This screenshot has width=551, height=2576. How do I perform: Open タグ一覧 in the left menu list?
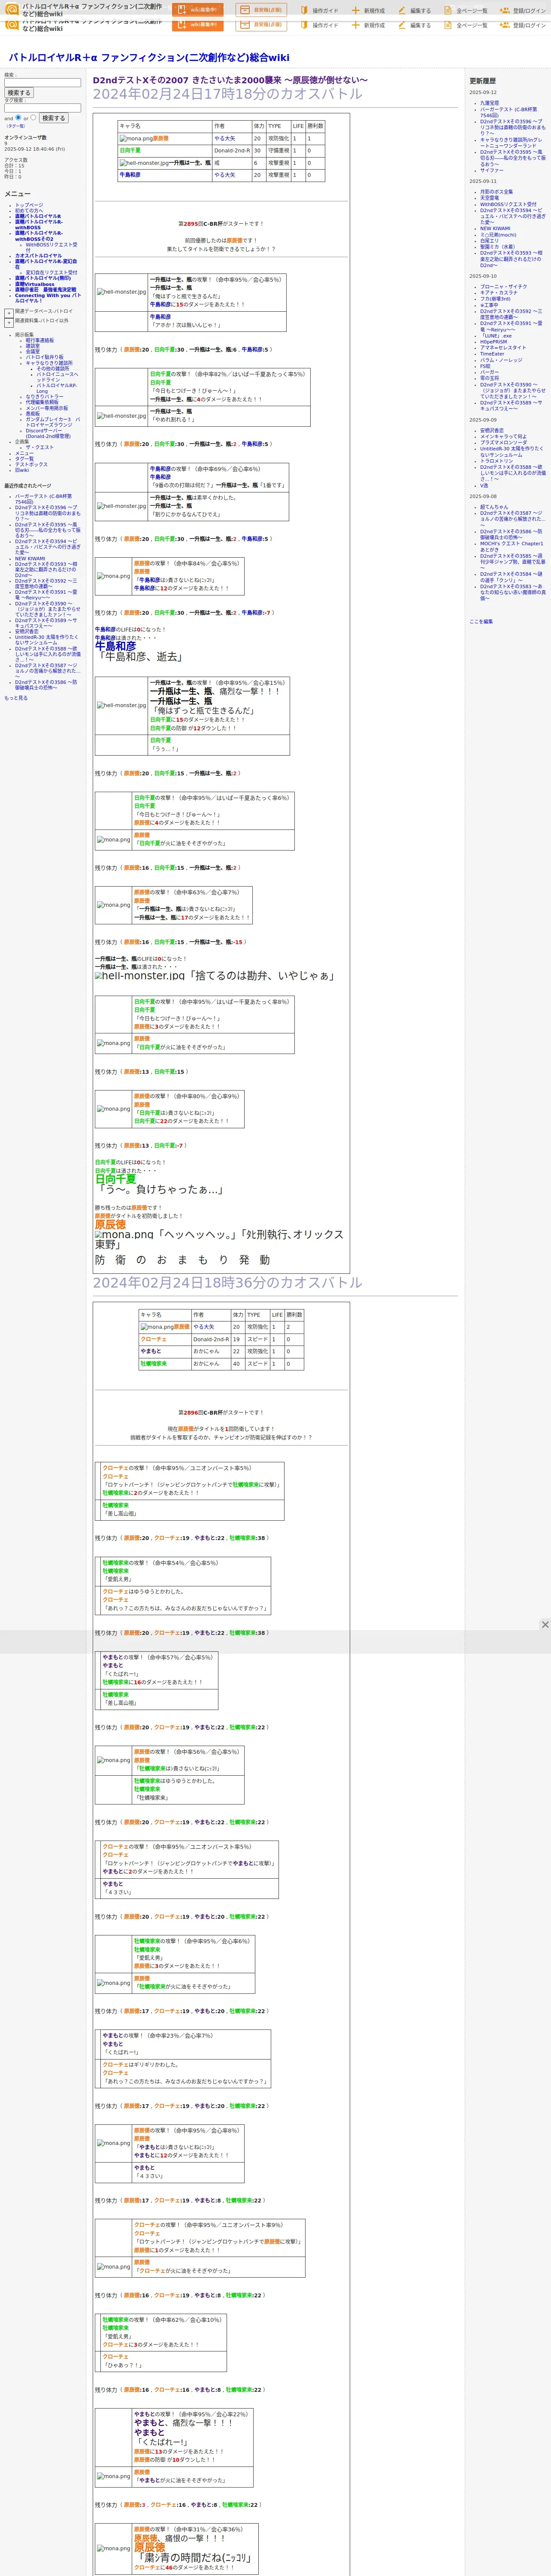24,459
